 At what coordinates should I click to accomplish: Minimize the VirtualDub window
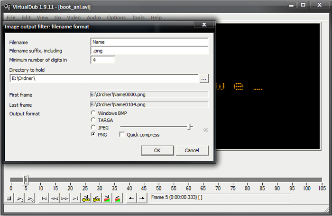pos(291,5)
